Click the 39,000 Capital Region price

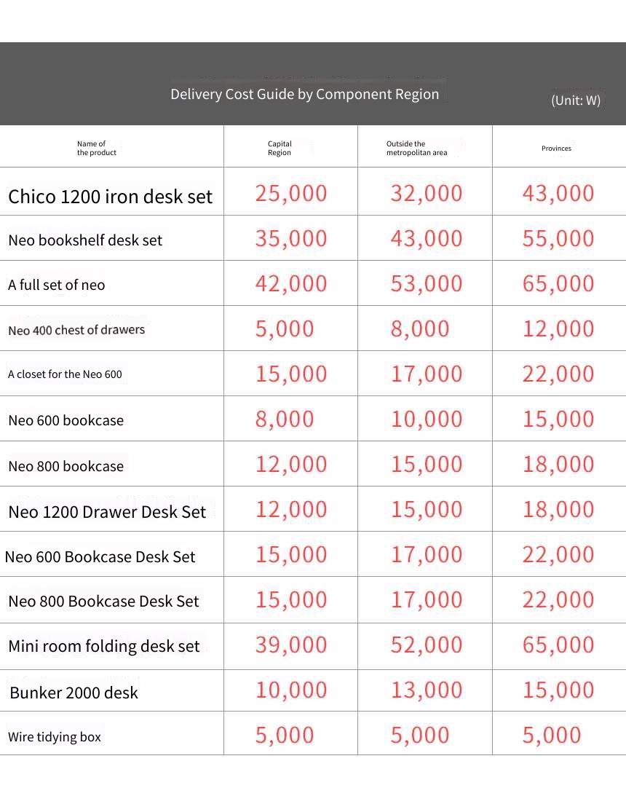click(x=291, y=645)
